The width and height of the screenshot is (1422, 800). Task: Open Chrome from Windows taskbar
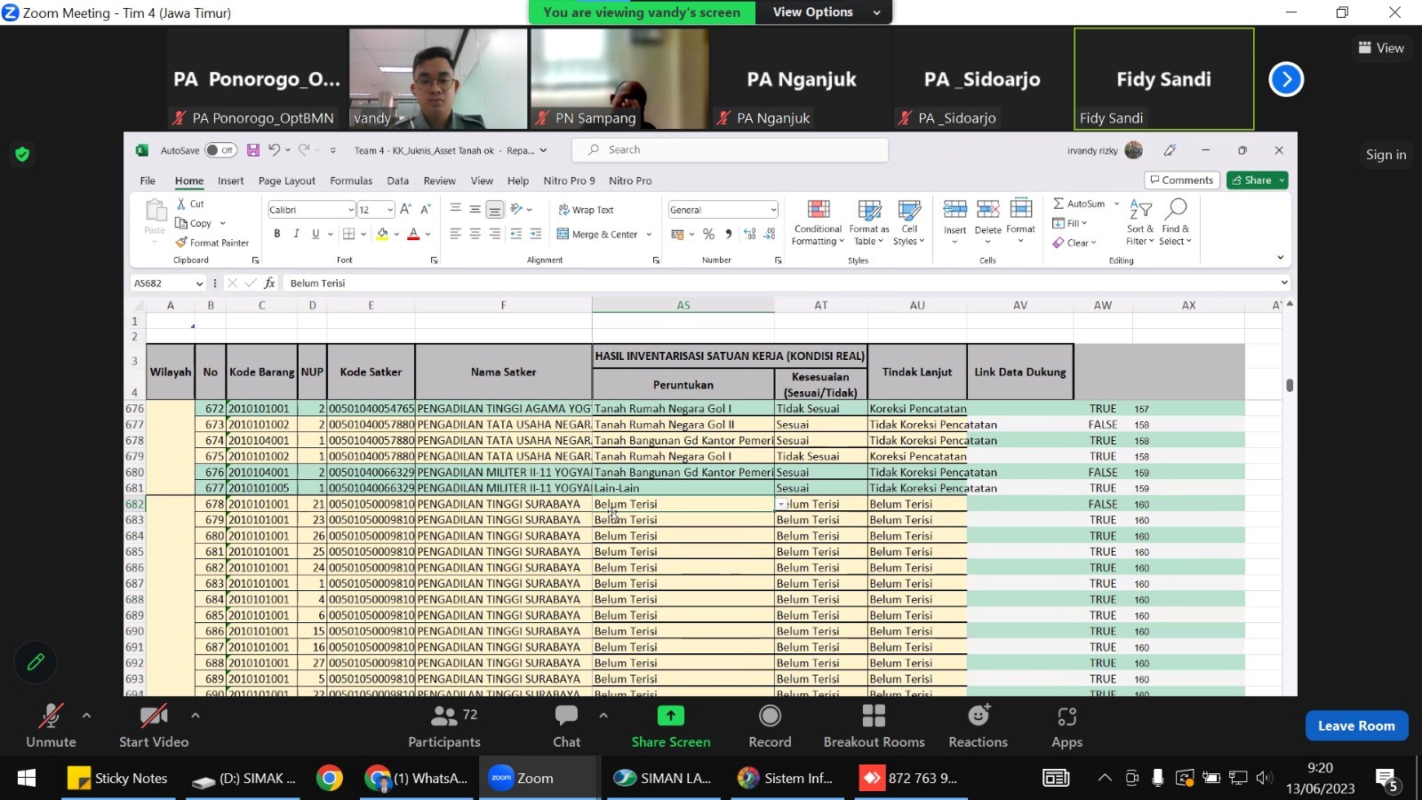tap(330, 779)
